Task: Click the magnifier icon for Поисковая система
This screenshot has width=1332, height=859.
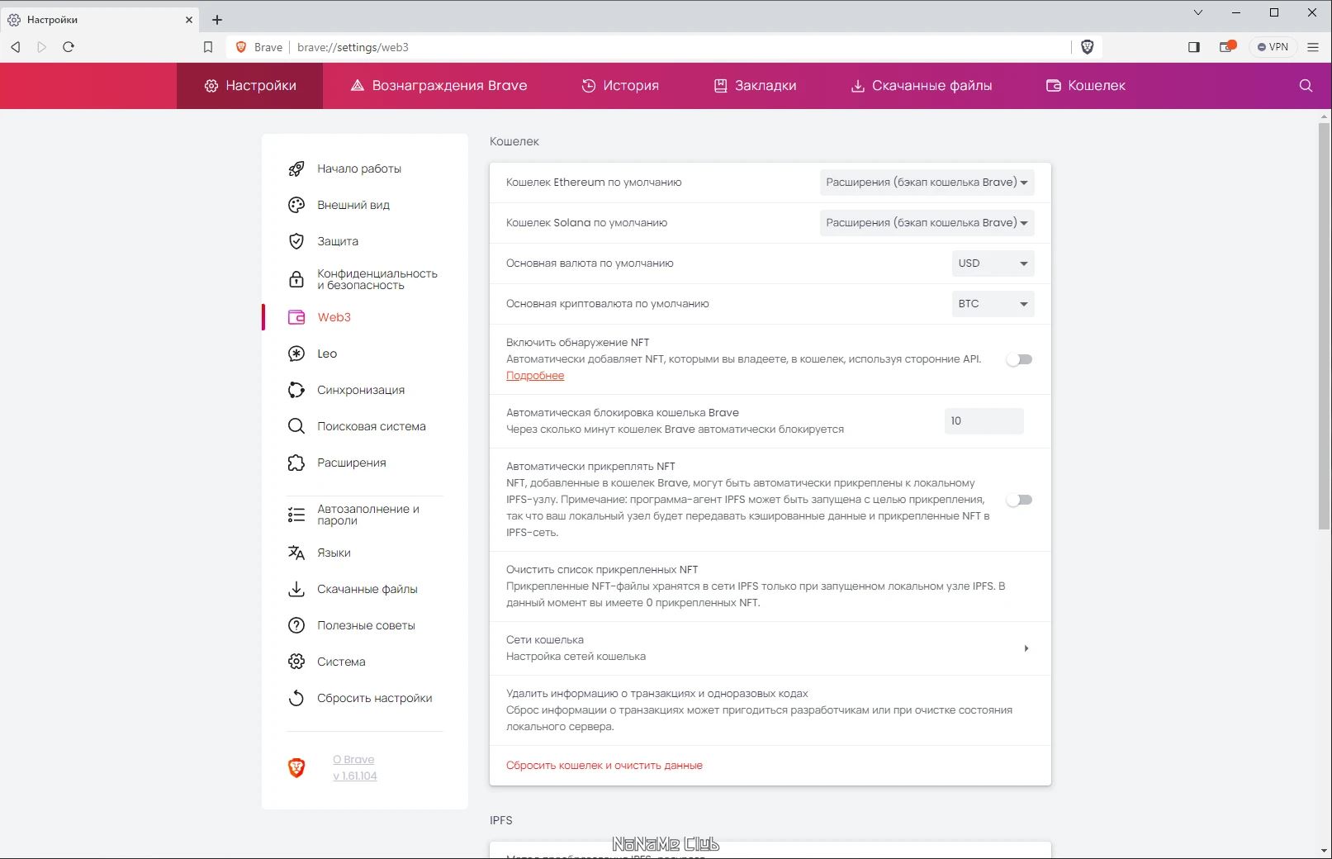Action: pos(296,426)
